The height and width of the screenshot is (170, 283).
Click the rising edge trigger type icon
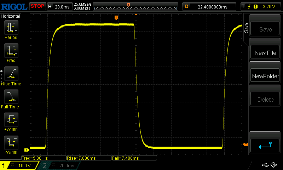(249, 7)
